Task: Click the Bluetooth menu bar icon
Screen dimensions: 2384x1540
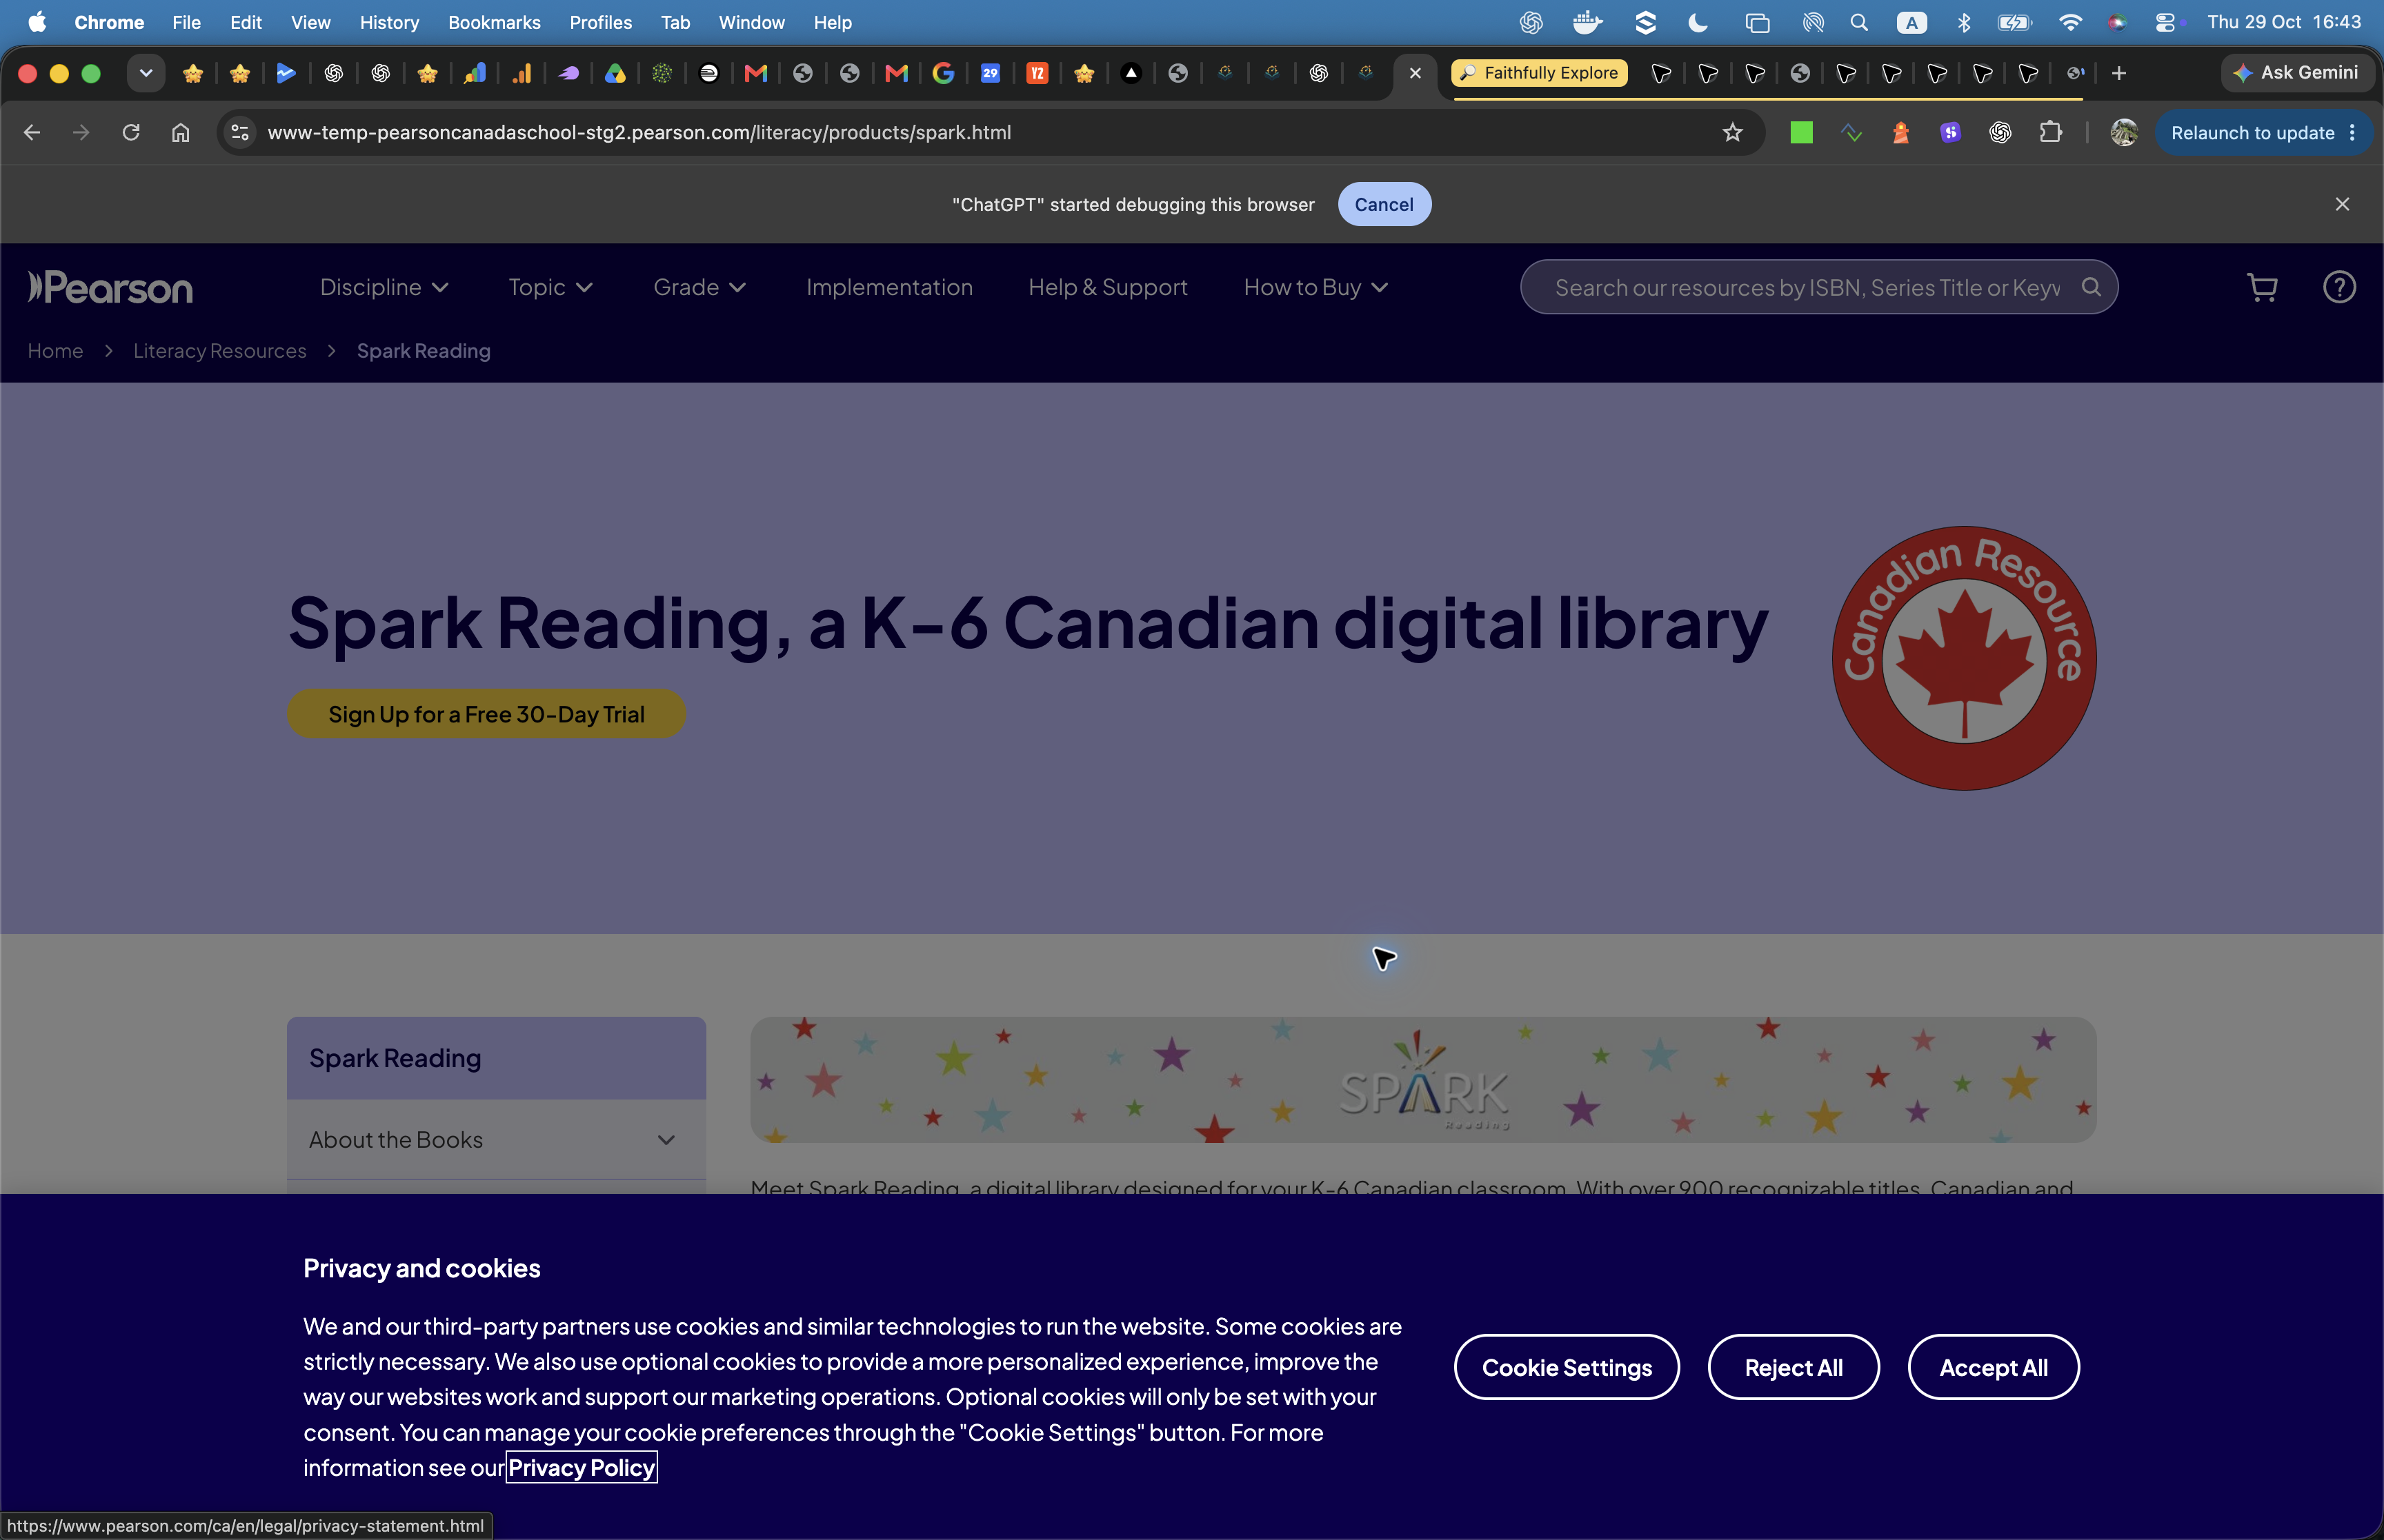Action: pyautogui.click(x=1964, y=22)
